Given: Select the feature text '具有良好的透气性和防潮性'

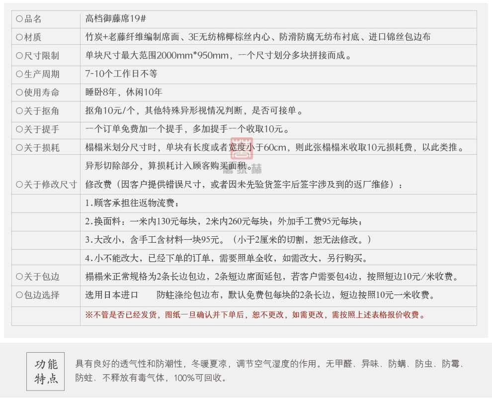Looking at the screenshot, I should tap(129, 364).
